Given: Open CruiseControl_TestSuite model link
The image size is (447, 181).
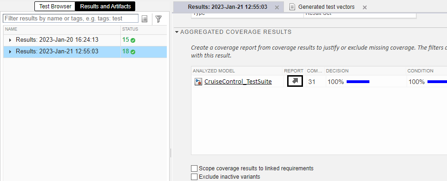Looking at the screenshot, I should coord(238,82).
